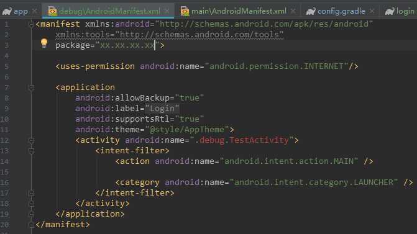Screen dimensions: 417x234
Task: Close the debug\AndroidManifest.xml tab
Action: (x=167, y=11)
